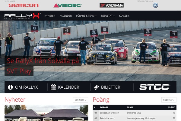Click the Poäng section heading

pos(101,100)
